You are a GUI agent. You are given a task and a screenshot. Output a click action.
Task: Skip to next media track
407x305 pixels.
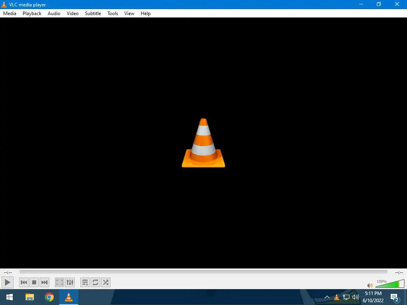point(45,282)
